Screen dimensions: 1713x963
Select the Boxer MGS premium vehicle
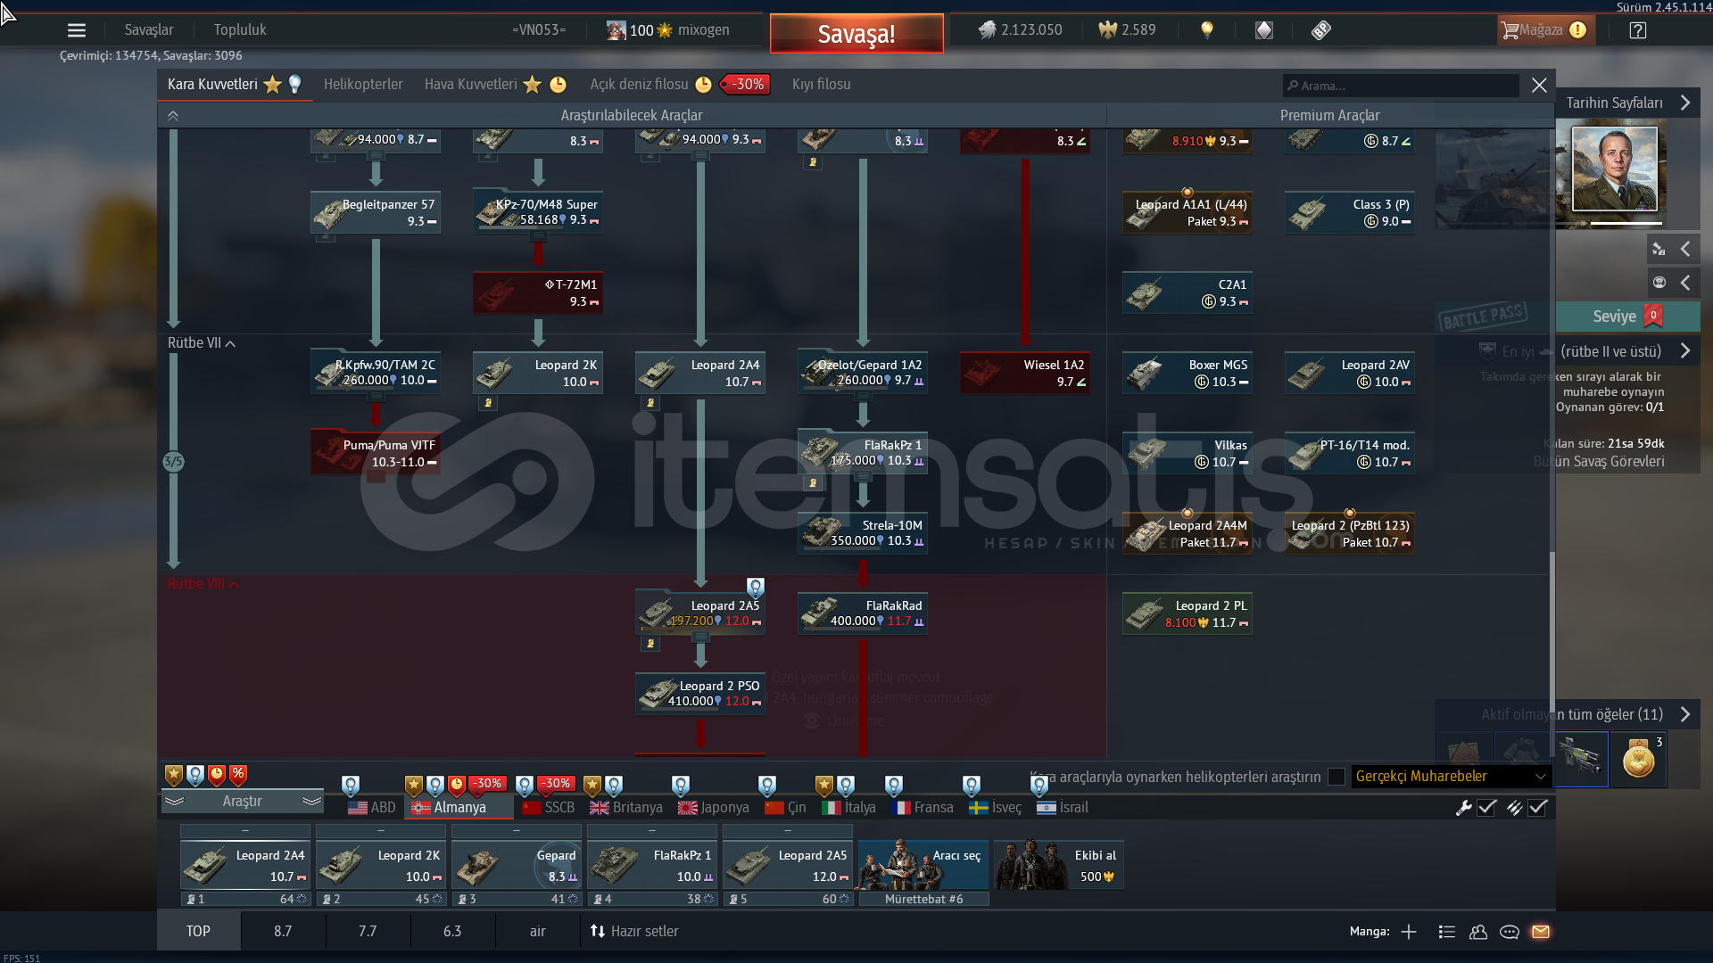pos(1188,373)
